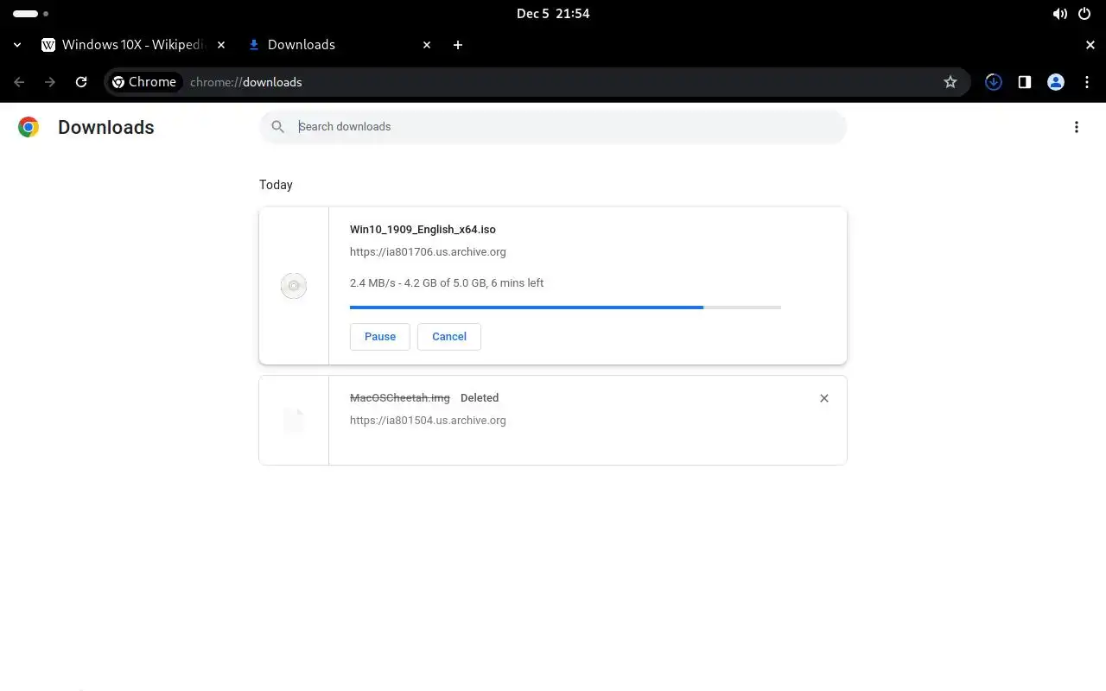Click the disc icon for the ISO download
1106x691 pixels.
pyautogui.click(x=294, y=286)
